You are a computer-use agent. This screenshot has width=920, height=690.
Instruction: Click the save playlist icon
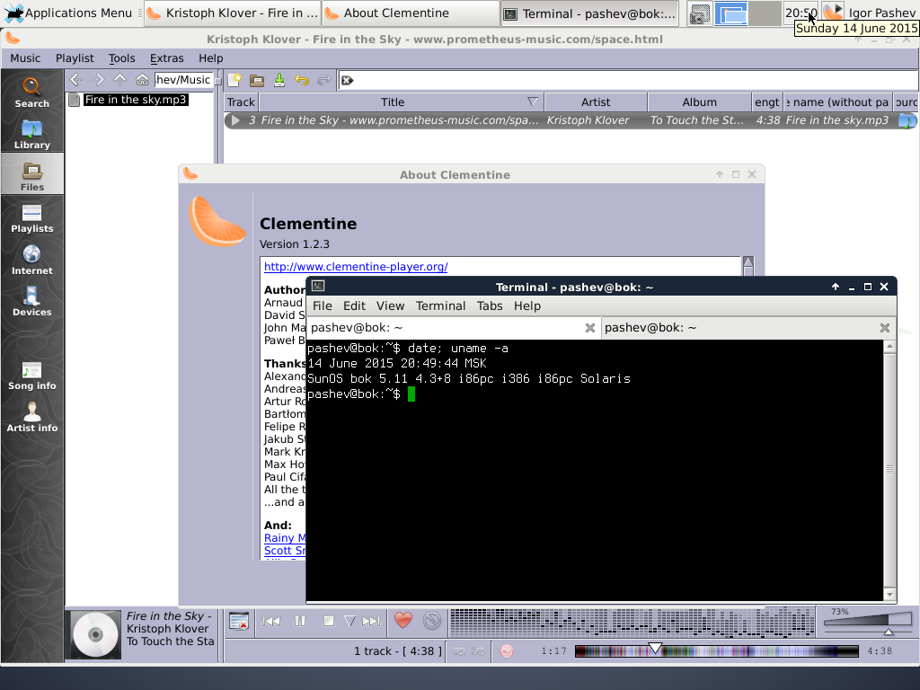point(279,80)
